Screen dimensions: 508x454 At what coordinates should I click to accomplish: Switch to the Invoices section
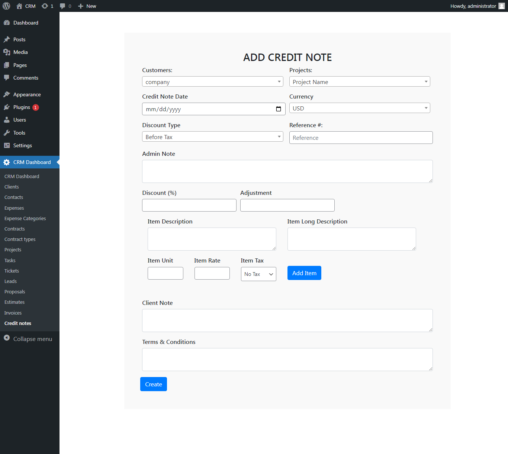(13, 313)
